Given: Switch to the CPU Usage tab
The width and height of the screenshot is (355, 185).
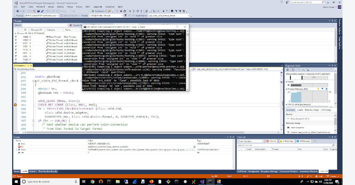Looking at the screenshot, I should [x=326, y=110].
